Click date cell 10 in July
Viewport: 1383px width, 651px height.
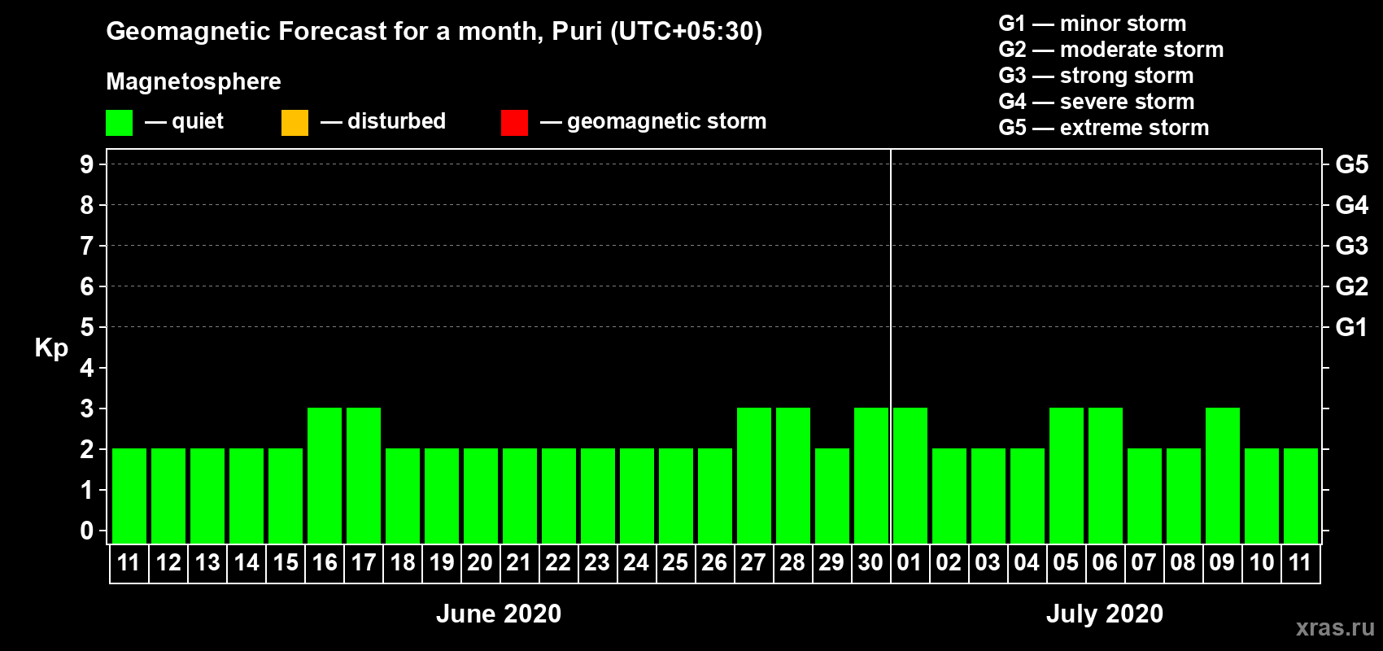coord(1262,563)
